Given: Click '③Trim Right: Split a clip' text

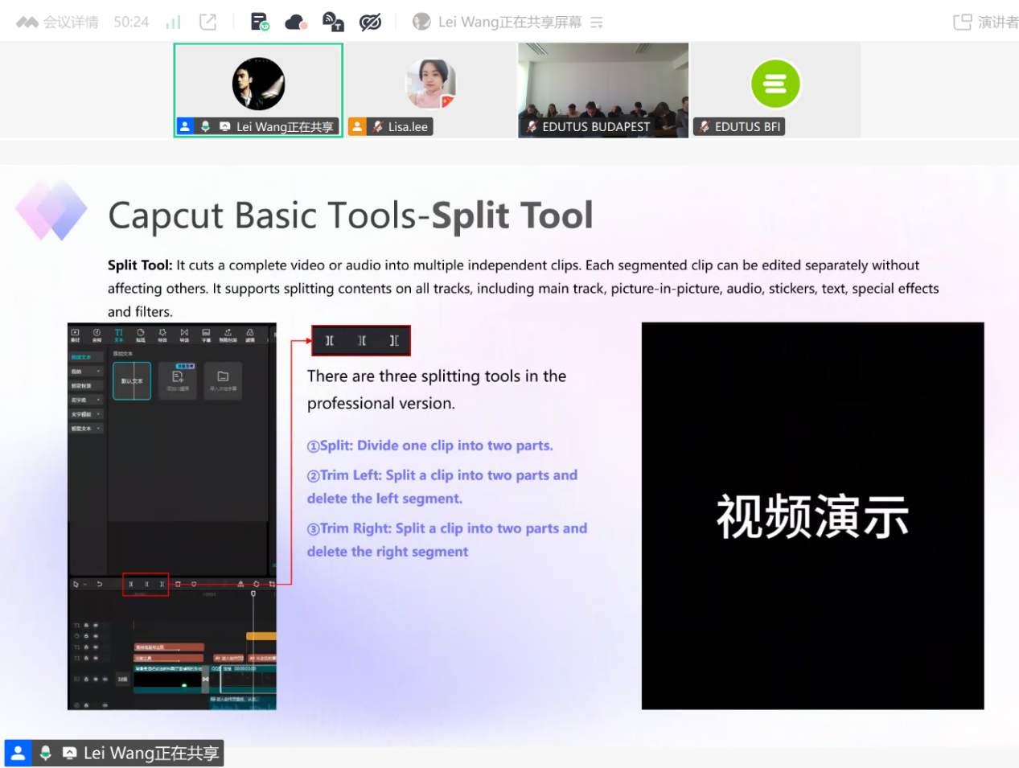Looking at the screenshot, I should click(447, 540).
